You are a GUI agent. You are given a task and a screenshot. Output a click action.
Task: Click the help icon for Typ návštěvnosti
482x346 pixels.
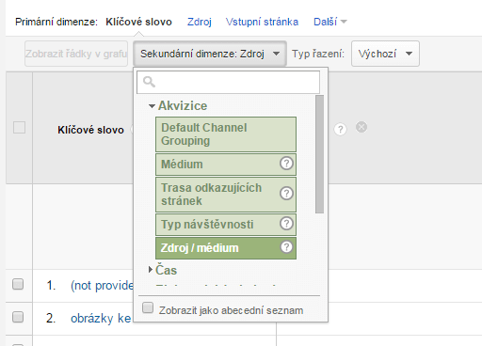tap(286, 224)
